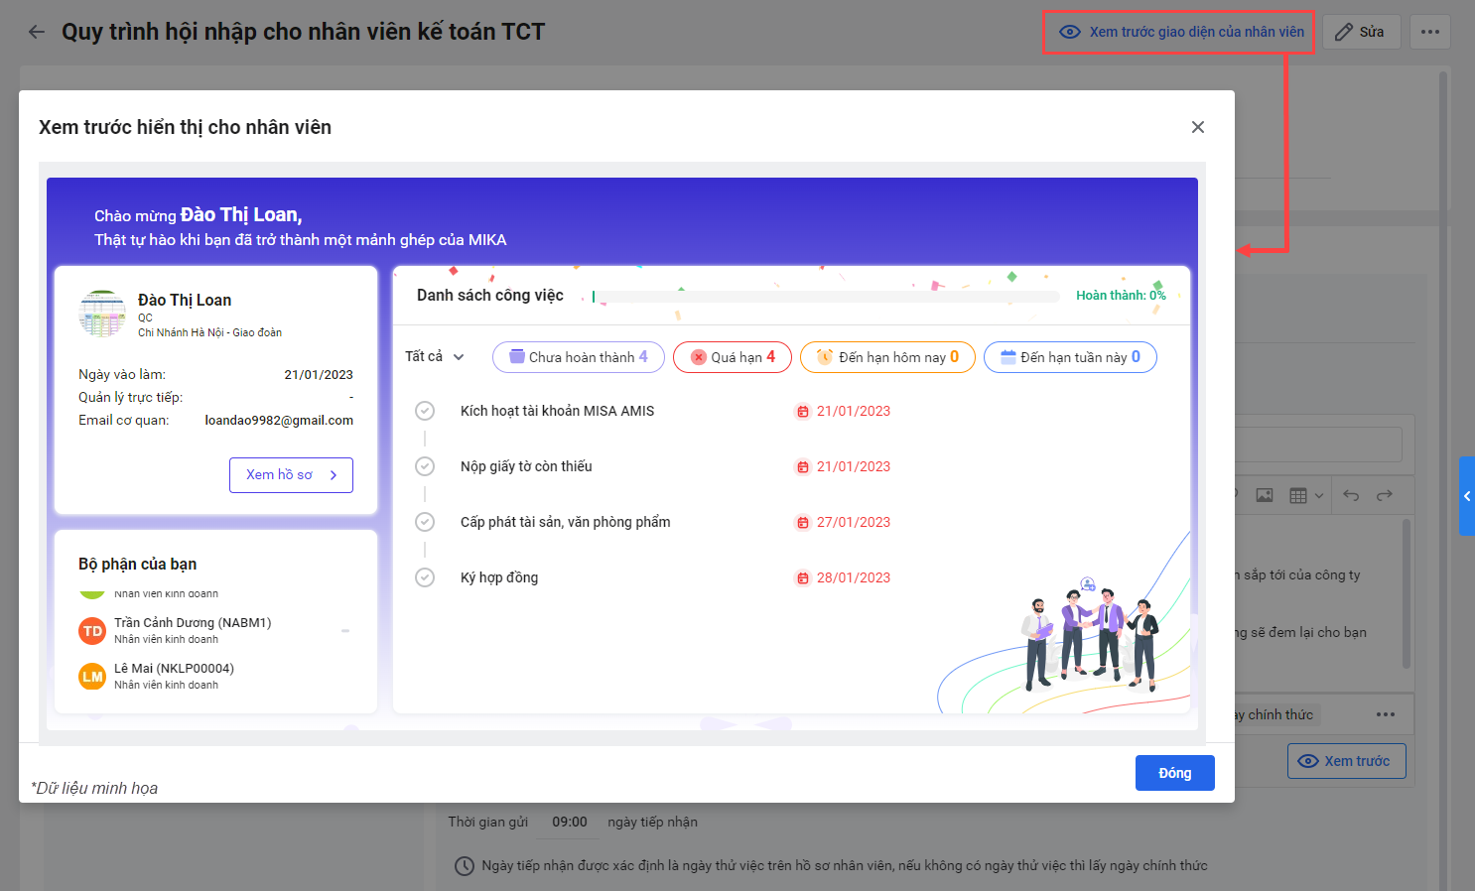Check off the 'Nộp giấy tờ còn thiếu' task
This screenshot has height=891, width=1475.
click(425, 465)
